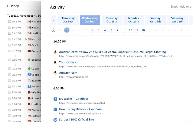Tick the checkbox for 3:16 PM entry
Viewport: 193px width, 122px height.
pyautogui.click(x=10, y=60)
